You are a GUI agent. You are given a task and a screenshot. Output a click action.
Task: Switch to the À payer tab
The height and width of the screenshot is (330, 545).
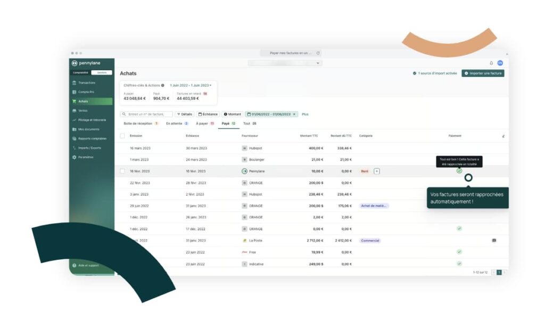point(204,123)
